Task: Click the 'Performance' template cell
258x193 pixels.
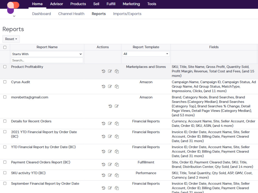Action: pos(146,173)
